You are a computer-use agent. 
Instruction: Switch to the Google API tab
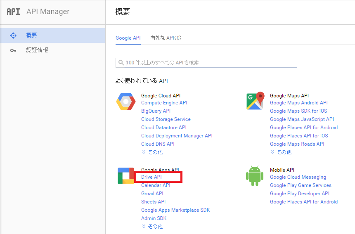[128, 38]
